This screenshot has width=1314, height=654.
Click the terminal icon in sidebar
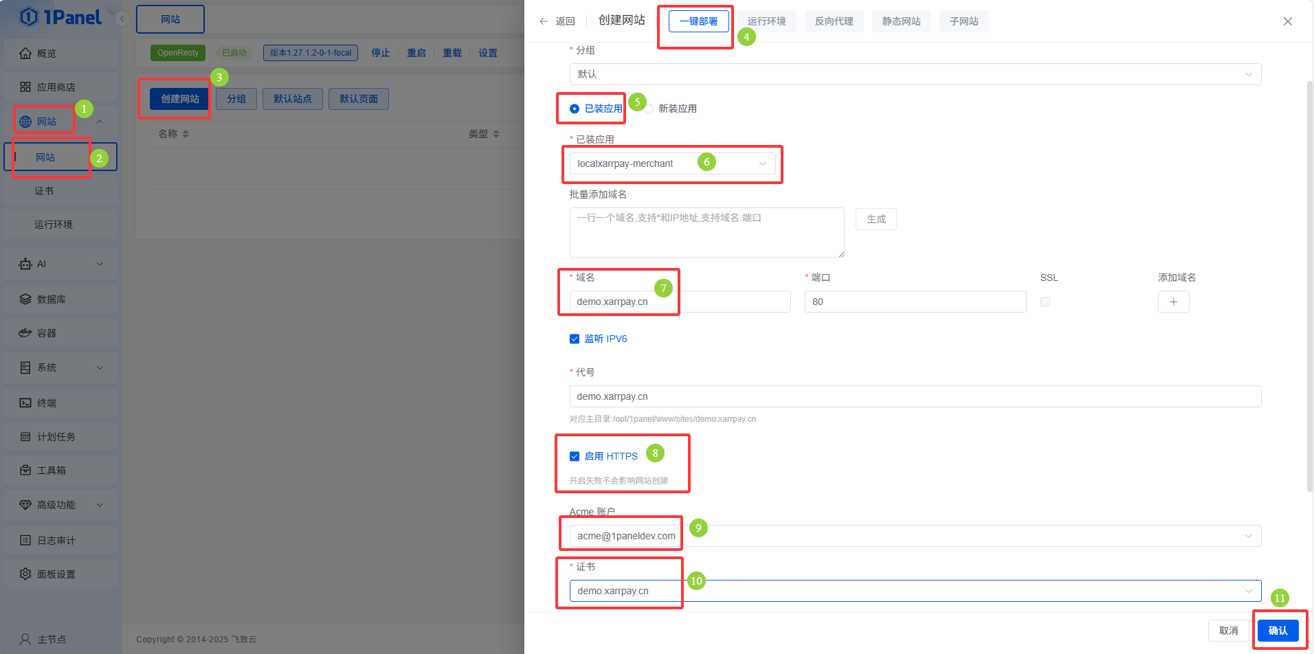pos(25,403)
